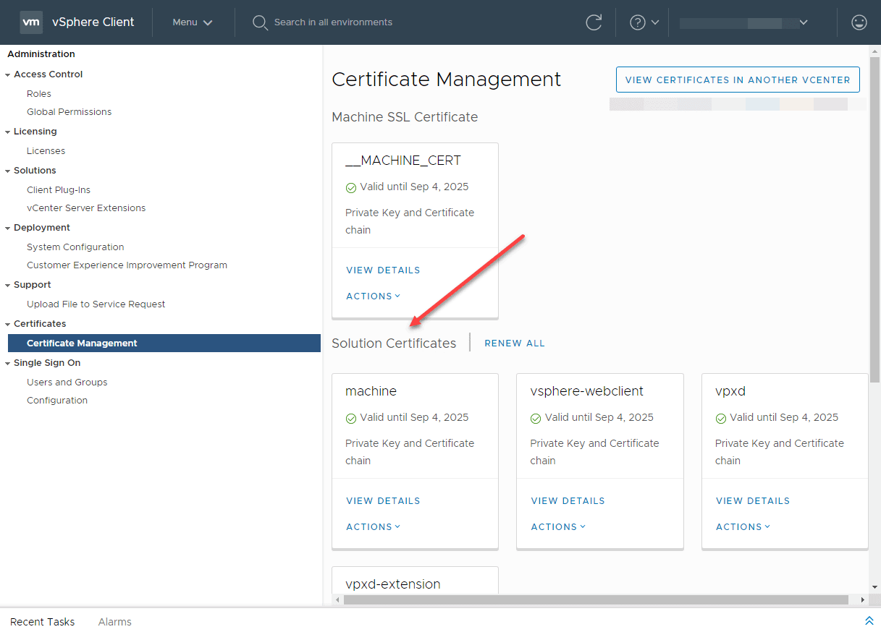Open ACTIONS dropdown for __MACHINE_CERT
Screen dimensions: 881x632
[x=374, y=296]
